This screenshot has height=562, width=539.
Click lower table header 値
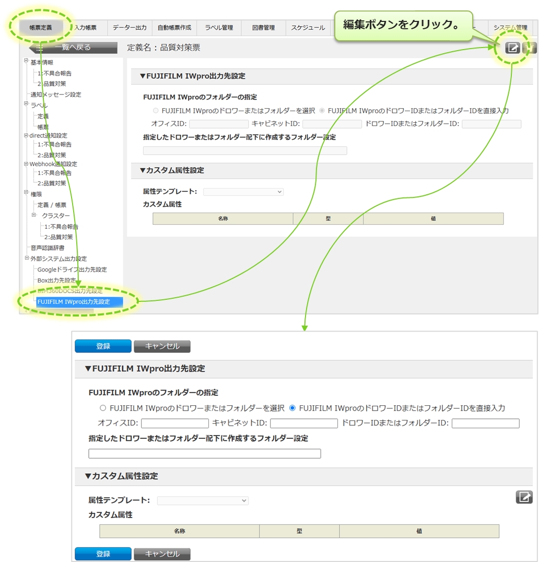[x=419, y=531]
